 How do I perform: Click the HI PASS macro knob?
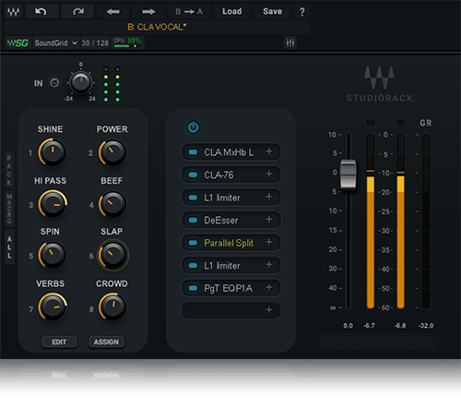[53, 204]
